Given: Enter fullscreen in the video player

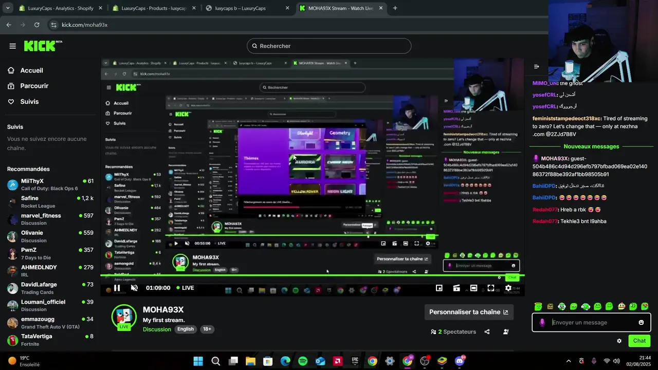Looking at the screenshot, I should click(x=491, y=288).
